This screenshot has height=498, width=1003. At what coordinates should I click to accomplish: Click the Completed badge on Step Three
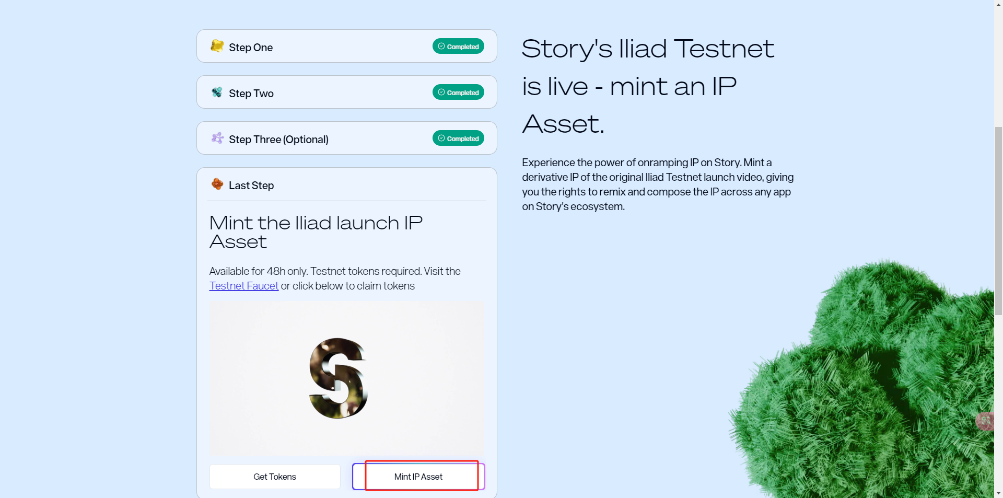point(458,138)
